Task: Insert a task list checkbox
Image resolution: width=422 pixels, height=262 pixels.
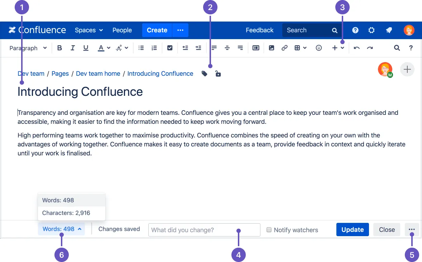Action: pos(170,48)
